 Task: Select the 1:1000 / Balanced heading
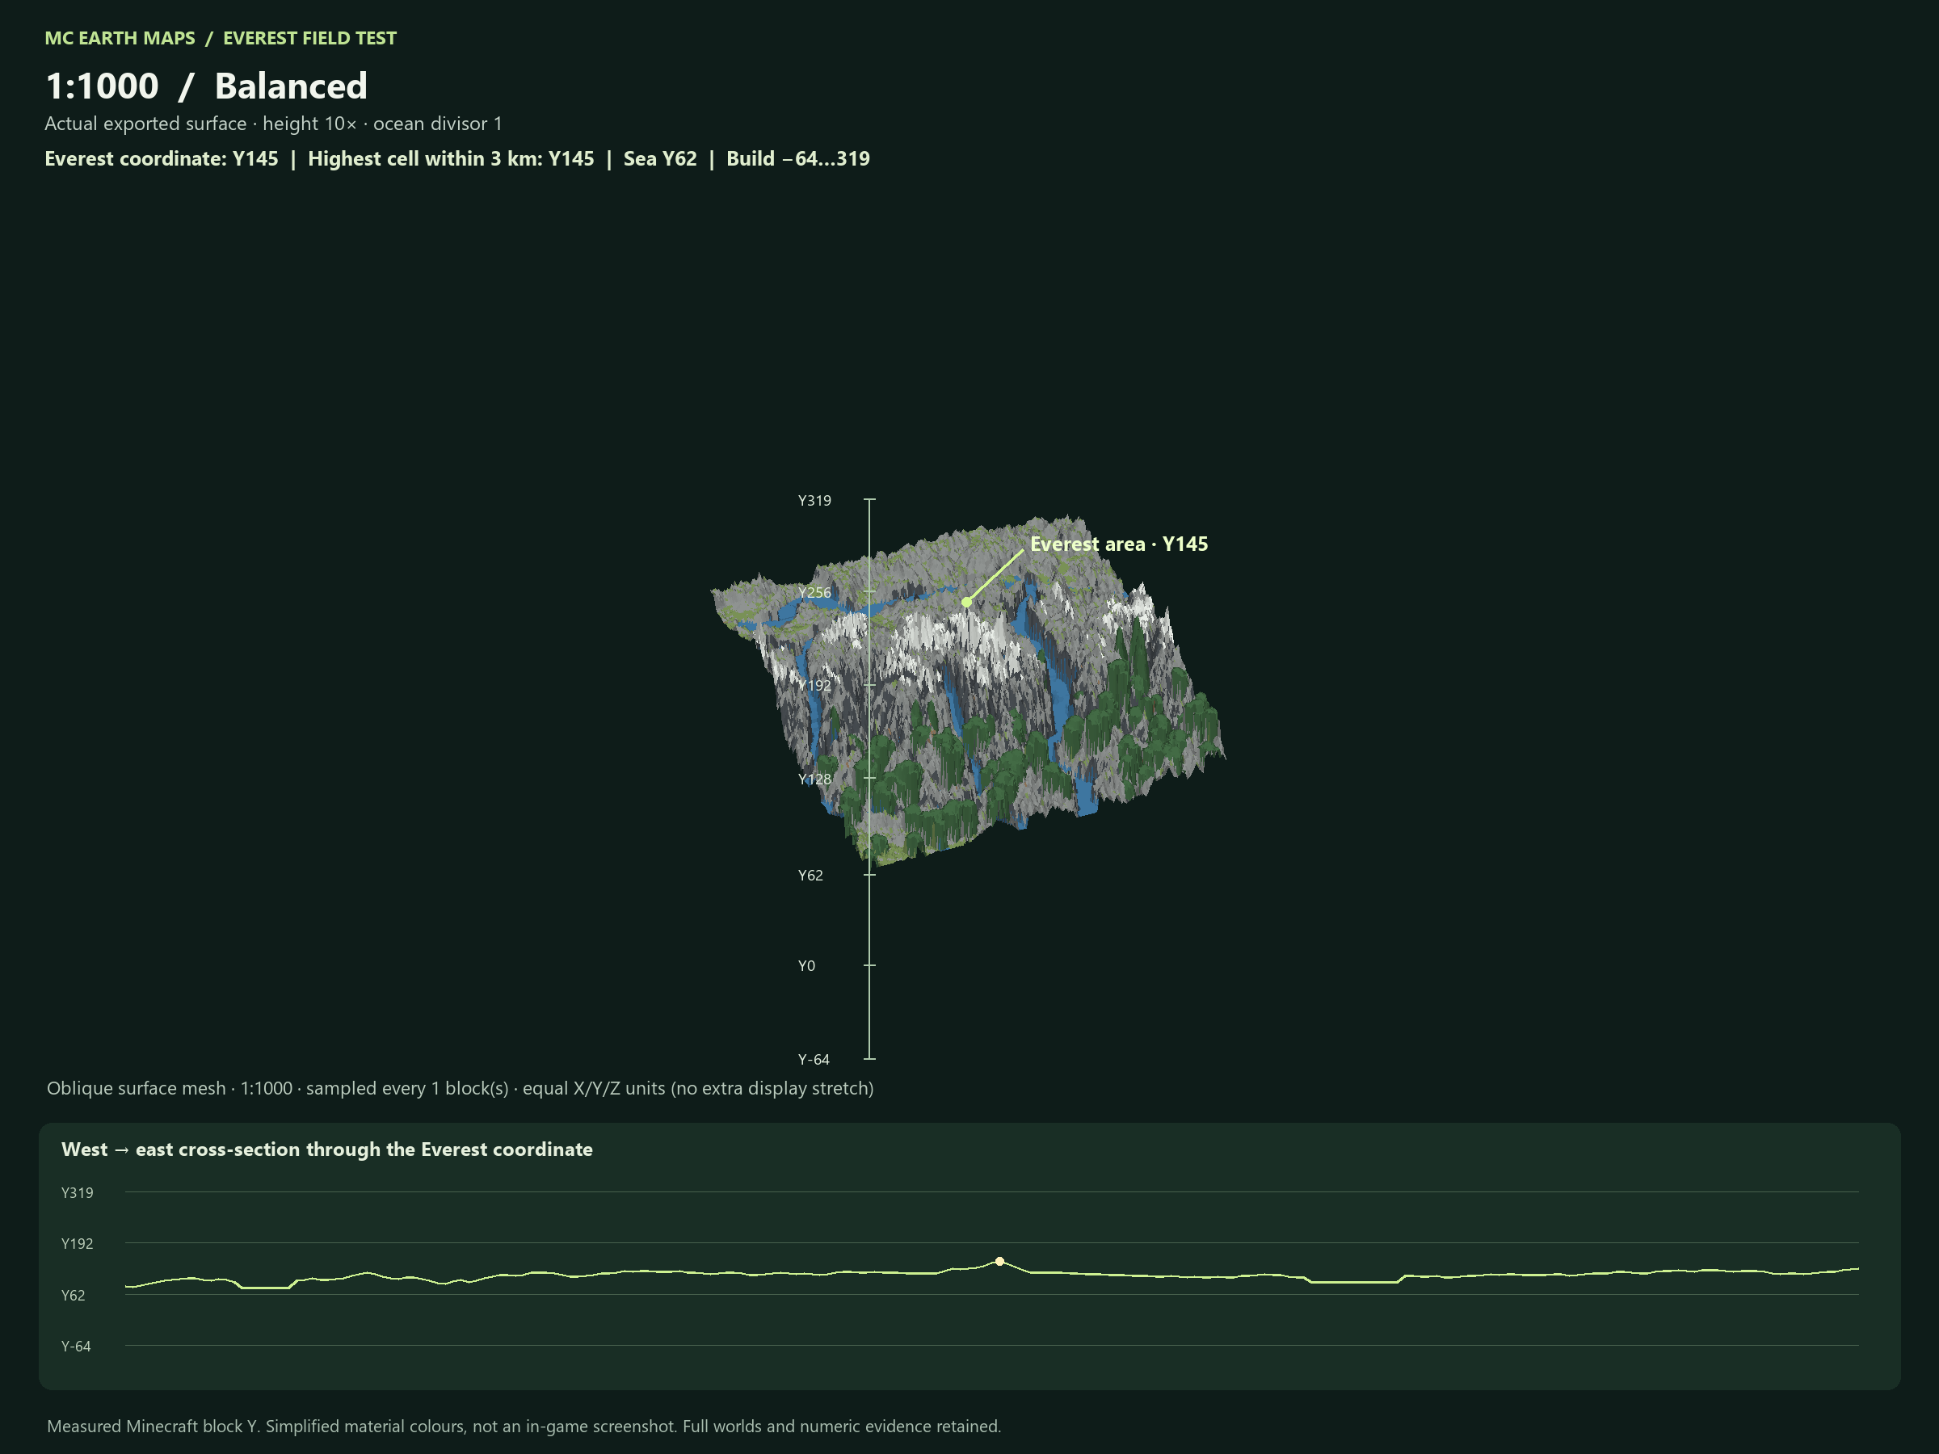tap(206, 86)
